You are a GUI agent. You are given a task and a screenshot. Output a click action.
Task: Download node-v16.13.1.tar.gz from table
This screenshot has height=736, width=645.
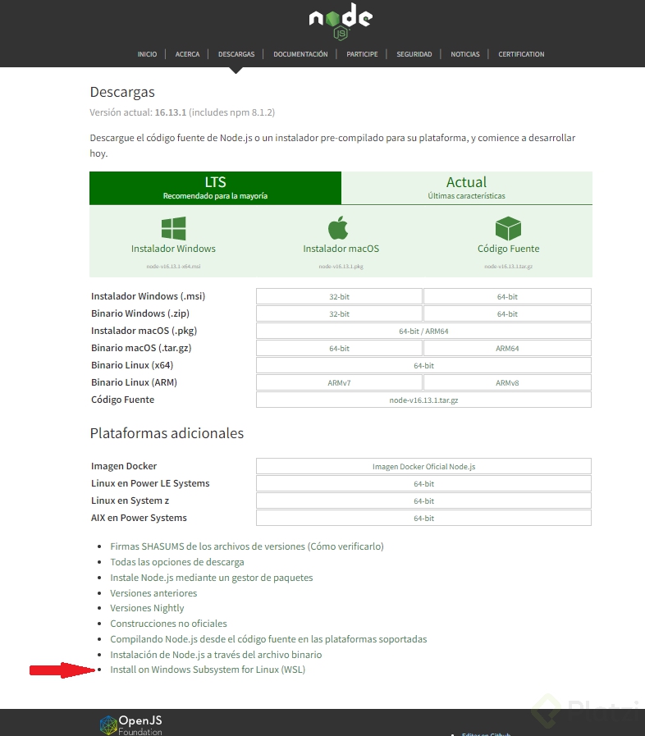tap(423, 400)
